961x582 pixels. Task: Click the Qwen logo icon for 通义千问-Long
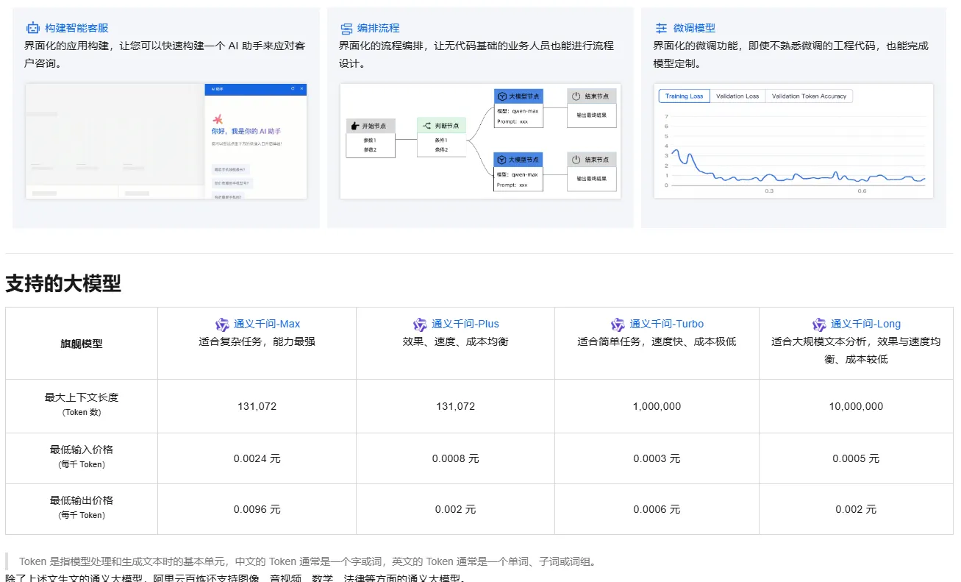(x=819, y=324)
